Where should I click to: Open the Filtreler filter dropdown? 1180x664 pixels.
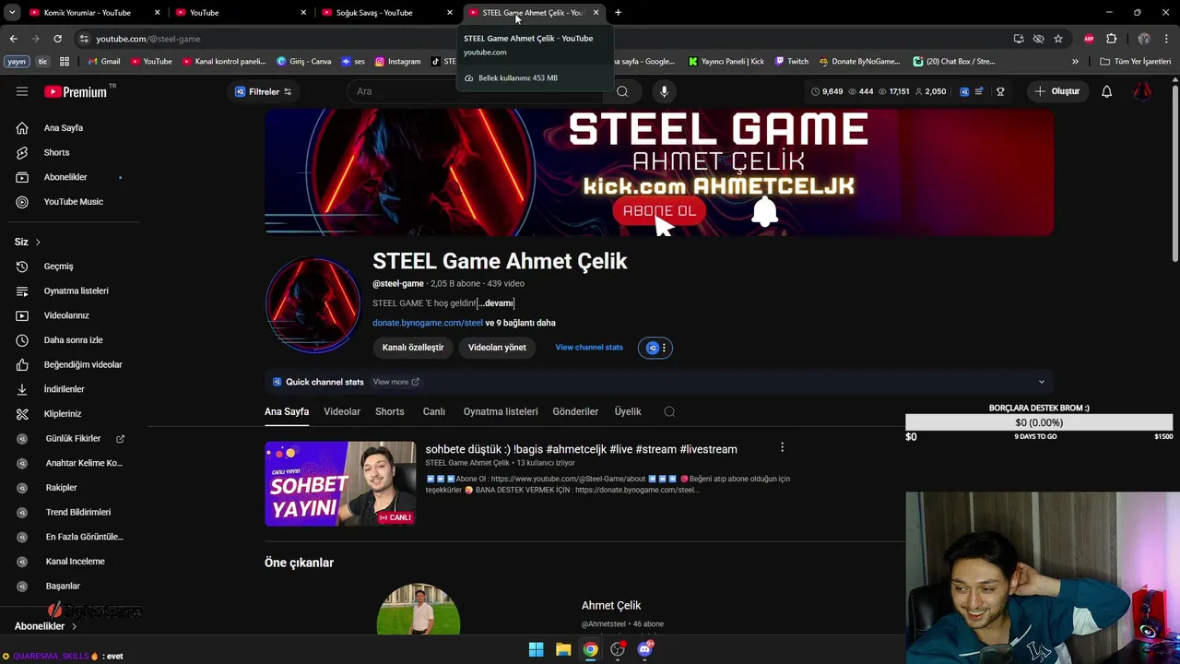click(x=263, y=91)
